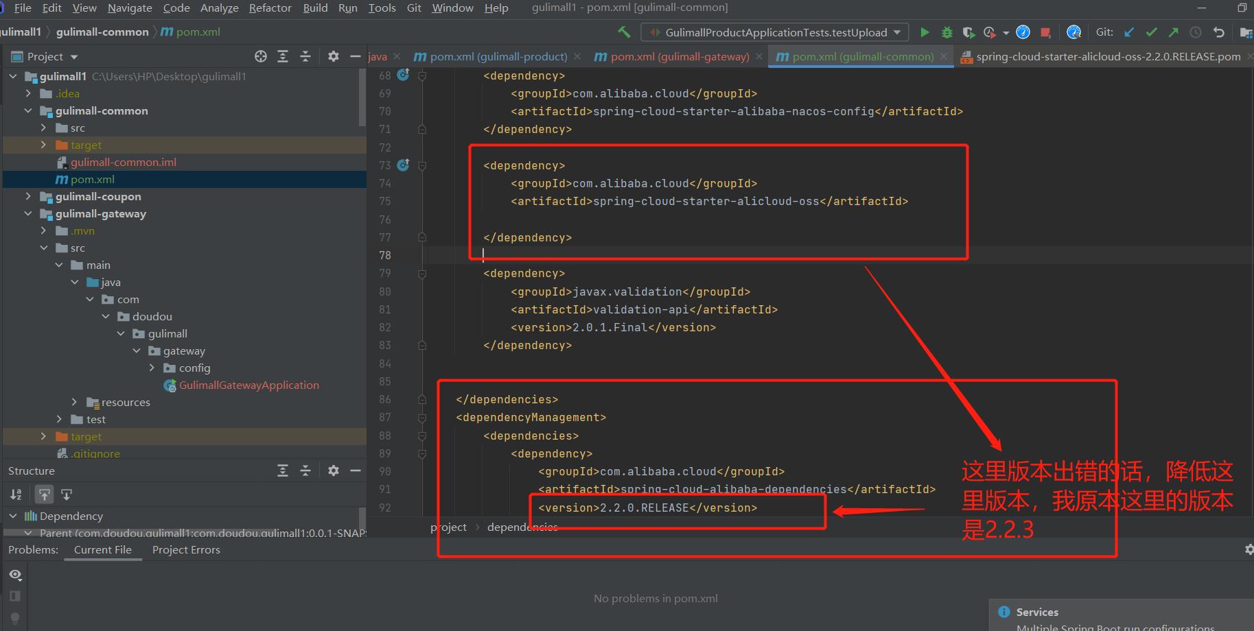Screen dimensions: 1254x631
Task: Open Structure panel settings gear
Action: coord(333,471)
